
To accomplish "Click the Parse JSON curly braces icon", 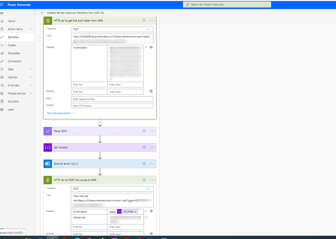I will pos(48,131).
